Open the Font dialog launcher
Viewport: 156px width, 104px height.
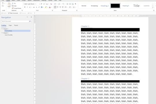[52, 10]
